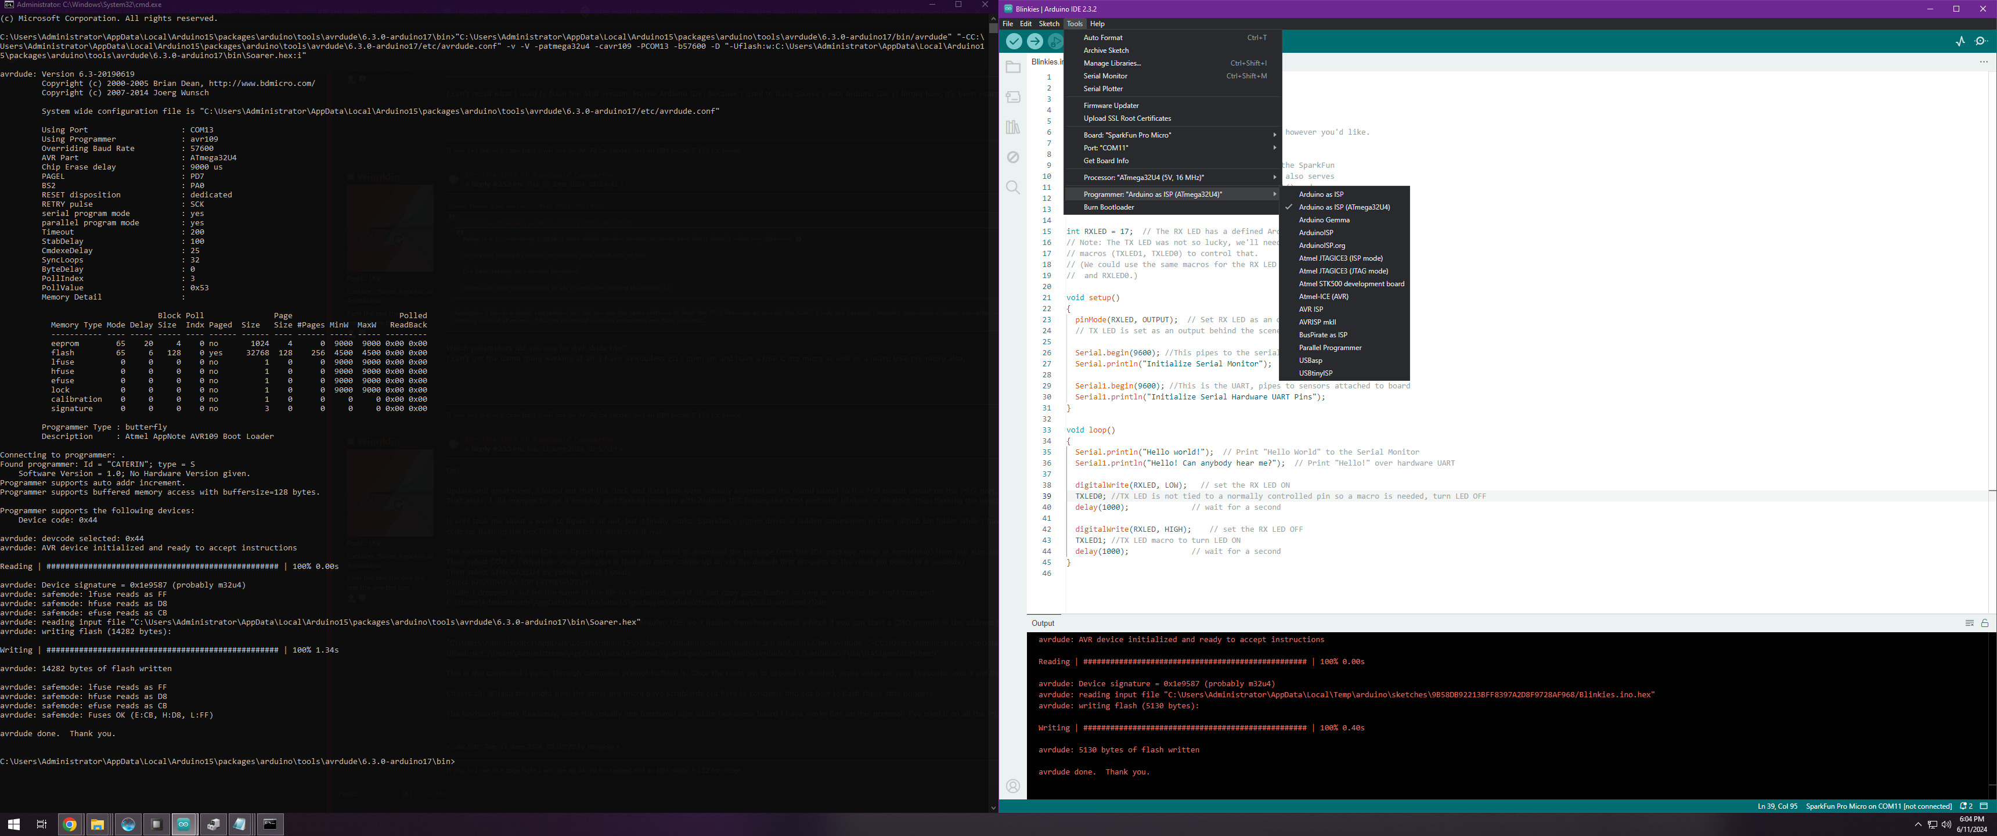Open the Serial Monitor icon in toolbar
The width and height of the screenshot is (1997, 836).
pyautogui.click(x=1981, y=41)
